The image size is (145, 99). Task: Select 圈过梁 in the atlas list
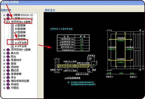(x=15, y=71)
